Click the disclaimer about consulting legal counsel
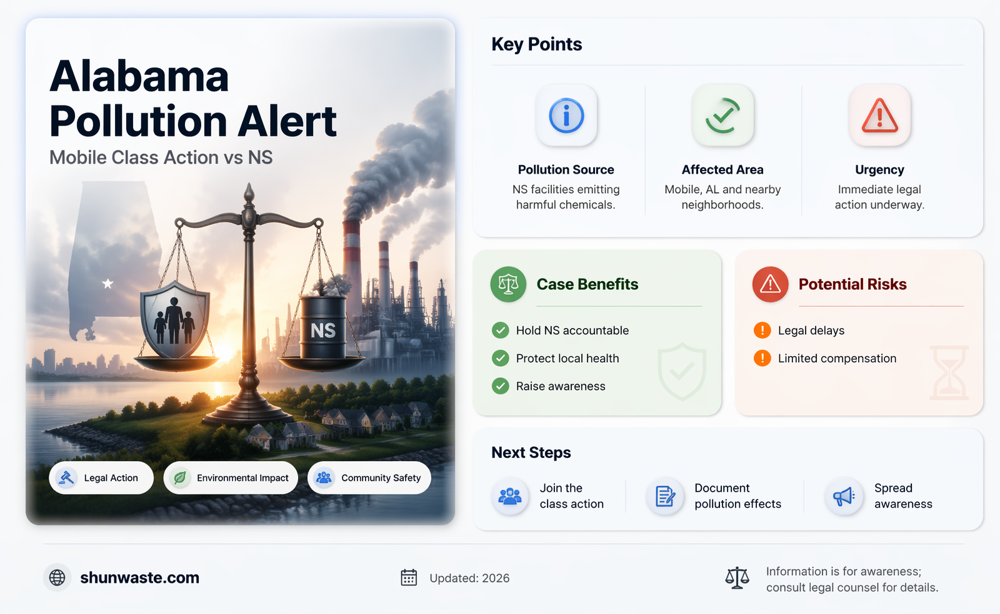The height and width of the screenshot is (614, 1000). [x=852, y=580]
